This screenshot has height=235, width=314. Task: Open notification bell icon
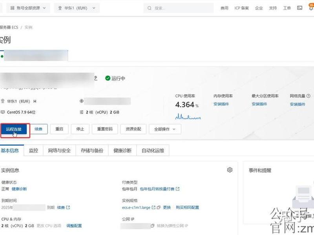(x=311, y=7)
